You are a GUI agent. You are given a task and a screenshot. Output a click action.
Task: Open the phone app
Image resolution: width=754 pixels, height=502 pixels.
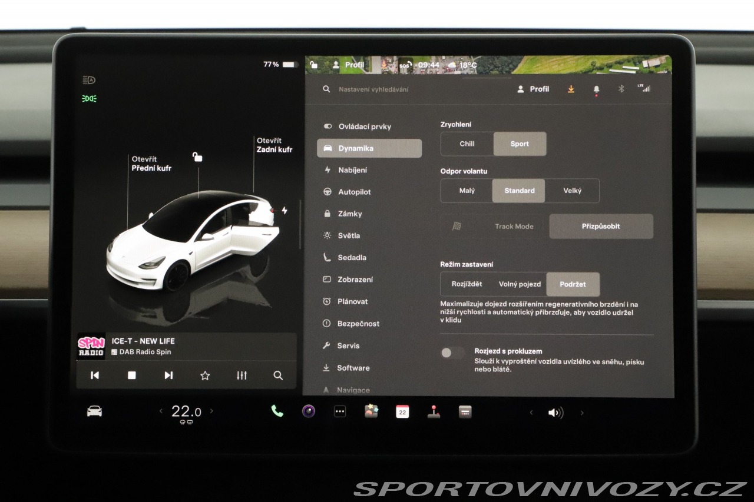pyautogui.click(x=277, y=411)
